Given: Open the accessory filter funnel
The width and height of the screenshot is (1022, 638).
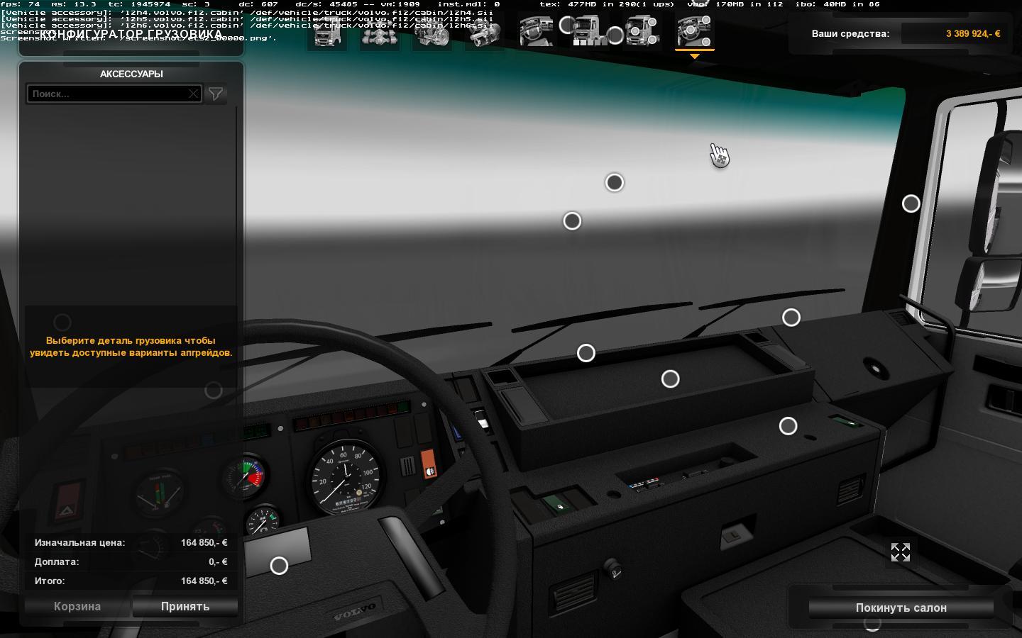Looking at the screenshot, I should pos(216,94).
